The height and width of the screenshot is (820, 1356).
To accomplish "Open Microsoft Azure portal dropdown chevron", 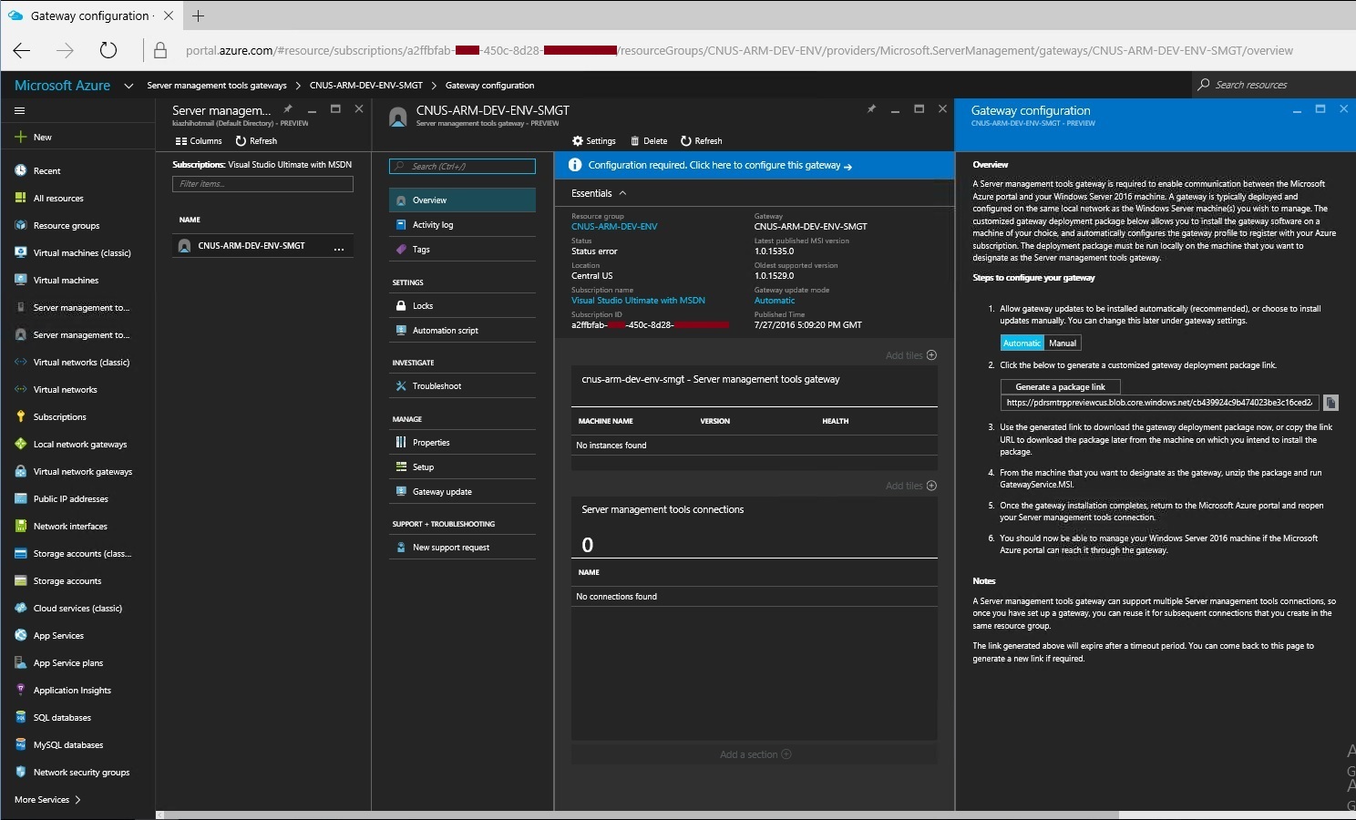I will [128, 86].
